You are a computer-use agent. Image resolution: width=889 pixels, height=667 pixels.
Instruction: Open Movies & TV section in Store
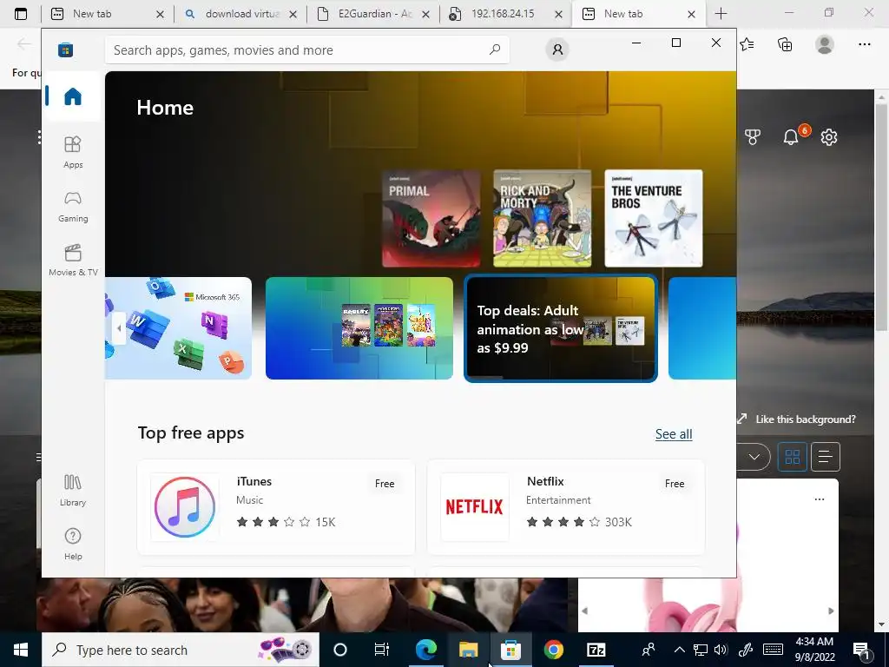[73, 261]
